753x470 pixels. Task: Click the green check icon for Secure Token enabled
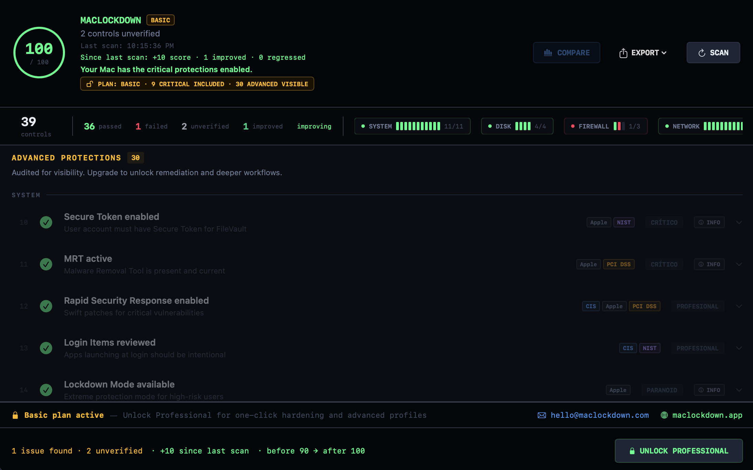(x=46, y=222)
